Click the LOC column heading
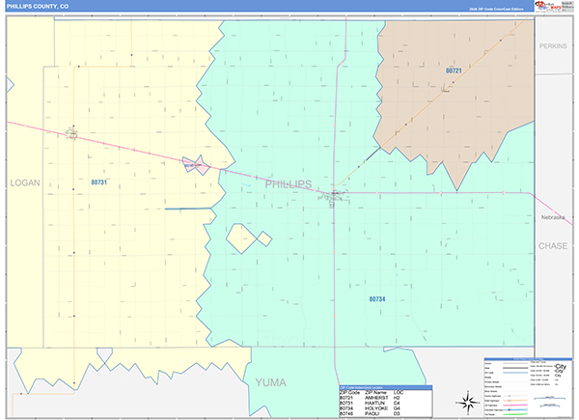The height and width of the screenshot is (420, 579). pos(399,392)
